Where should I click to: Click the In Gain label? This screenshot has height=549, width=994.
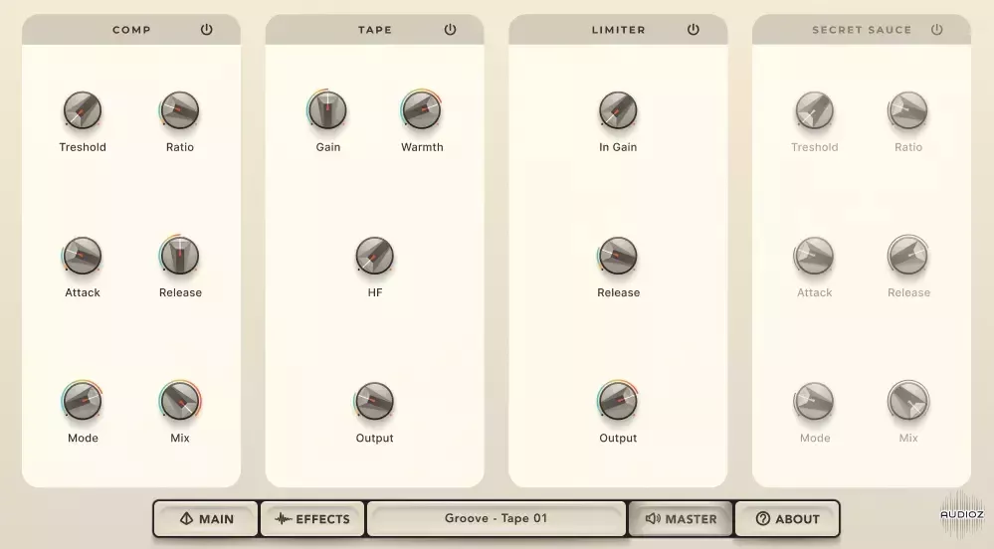[618, 147]
